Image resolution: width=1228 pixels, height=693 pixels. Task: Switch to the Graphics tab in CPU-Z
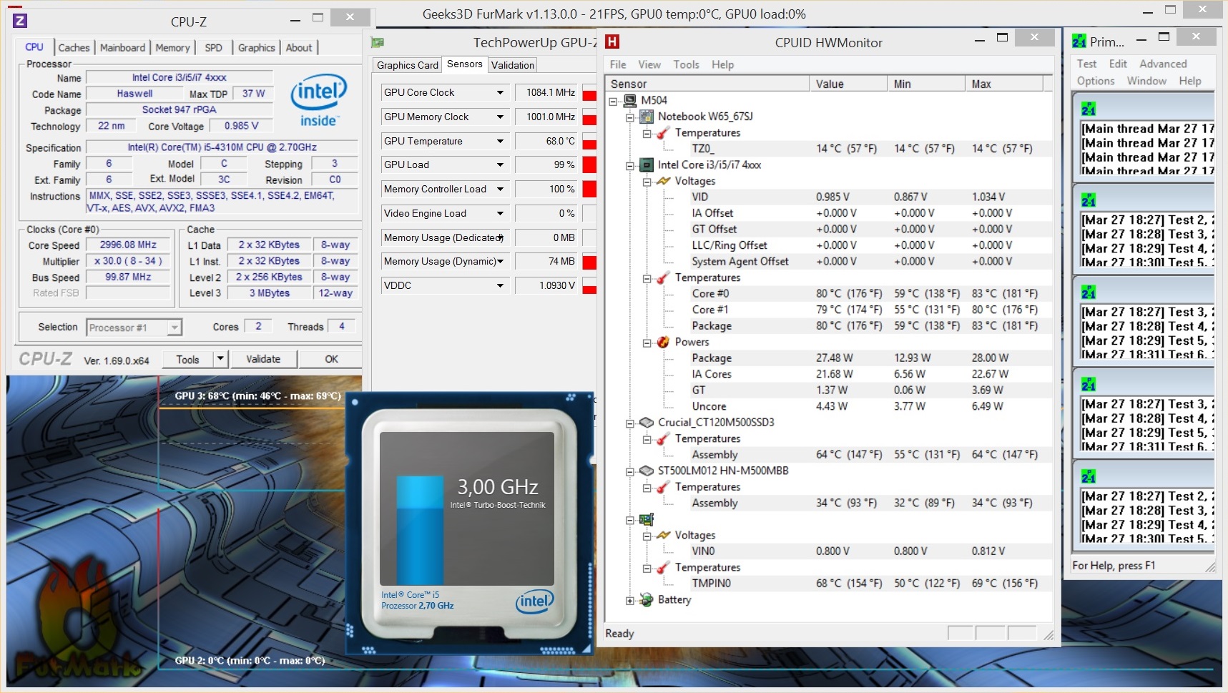pyautogui.click(x=256, y=48)
